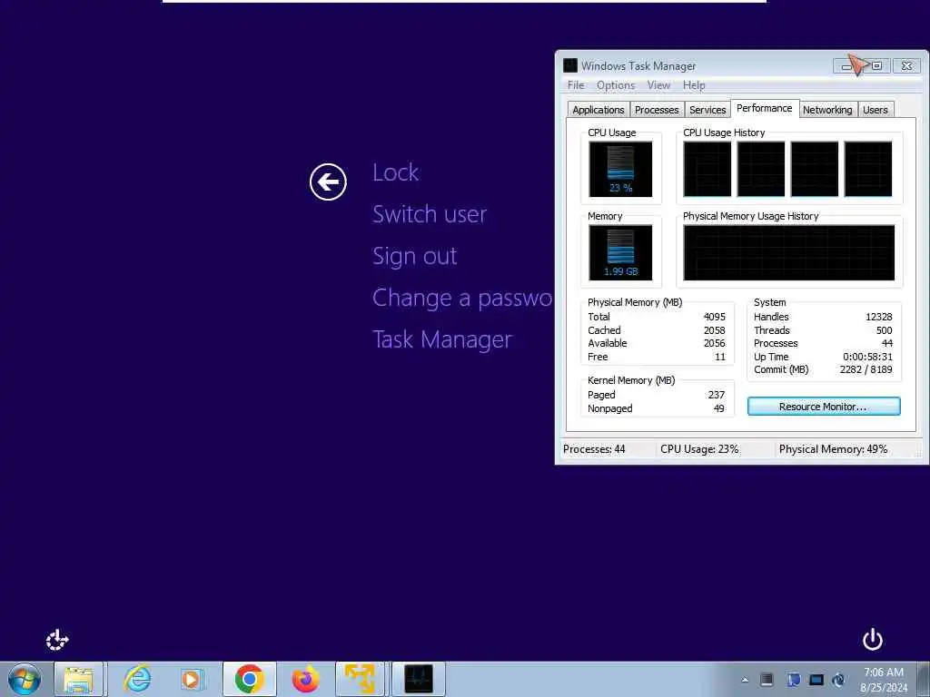Image resolution: width=930 pixels, height=697 pixels.
Task: Click the Memory 1.99 GB meter
Action: [620, 253]
